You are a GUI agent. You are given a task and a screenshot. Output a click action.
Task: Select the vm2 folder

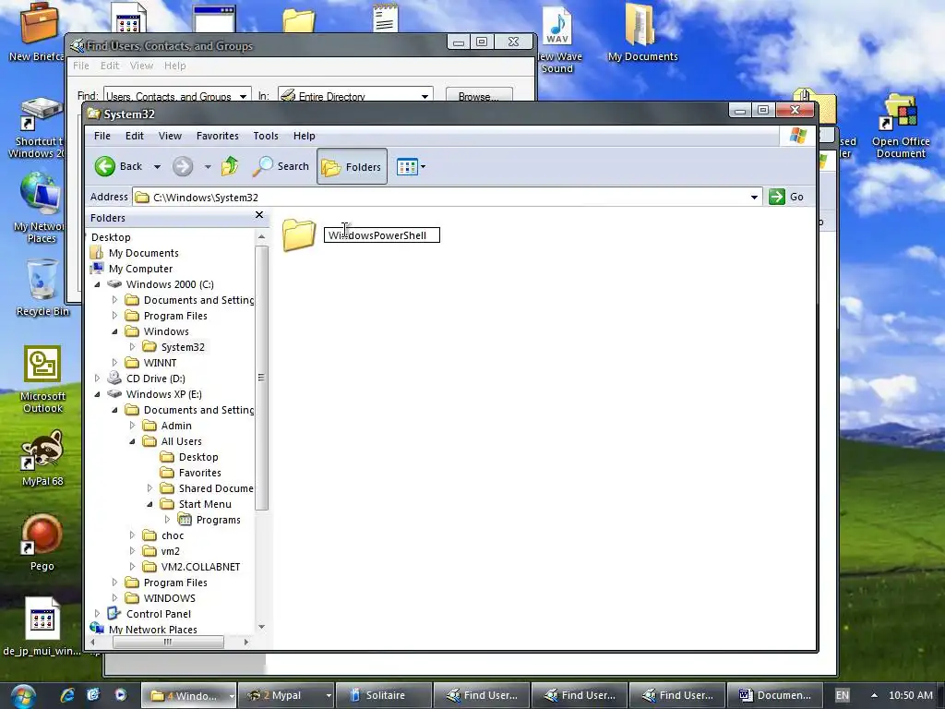click(170, 551)
